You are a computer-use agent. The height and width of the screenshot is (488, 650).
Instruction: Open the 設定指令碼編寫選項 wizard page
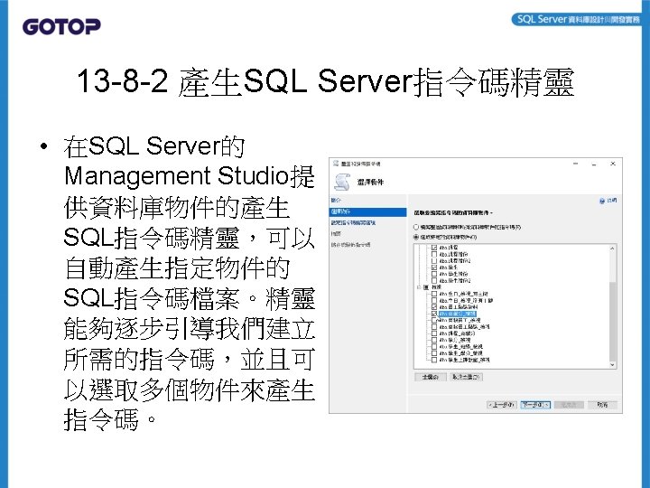pyautogui.click(x=353, y=223)
